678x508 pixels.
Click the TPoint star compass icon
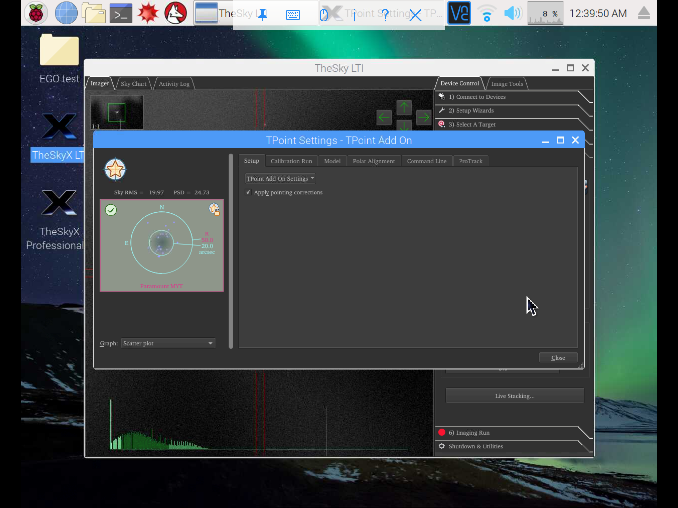coord(115,169)
